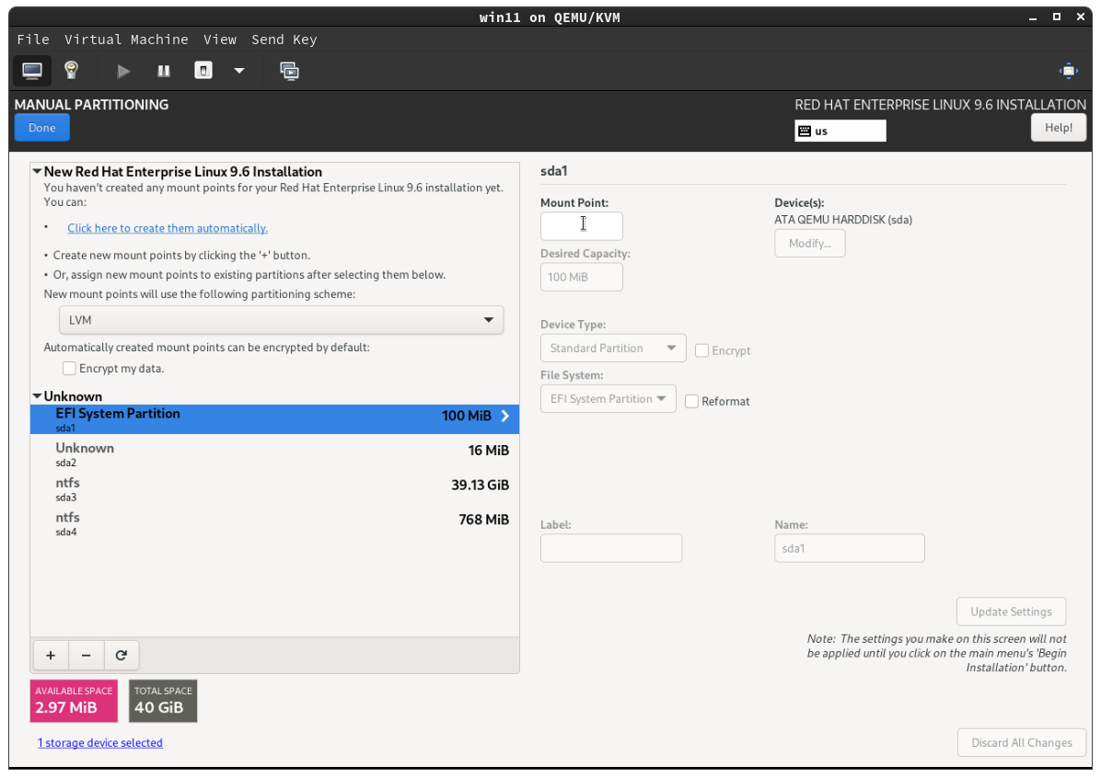Screen dimensions: 1101x778
Task: Manage VM snapshots
Action: pyautogui.click(x=289, y=71)
